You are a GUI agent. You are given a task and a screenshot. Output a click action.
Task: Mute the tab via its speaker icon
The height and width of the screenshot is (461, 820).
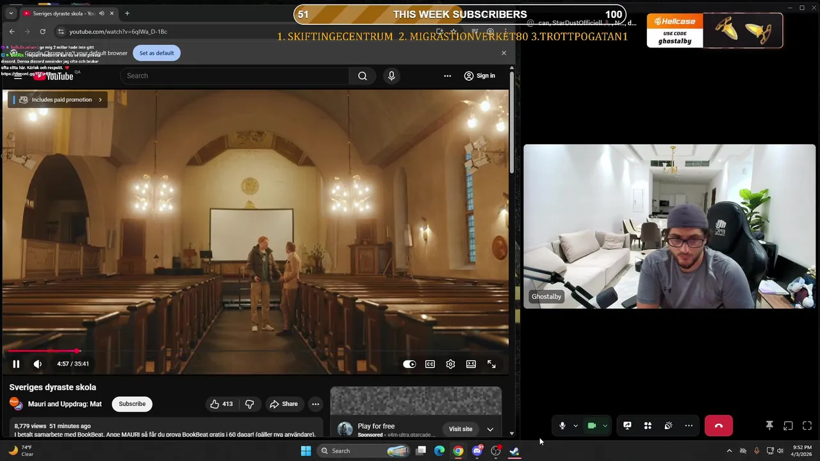coord(101,13)
